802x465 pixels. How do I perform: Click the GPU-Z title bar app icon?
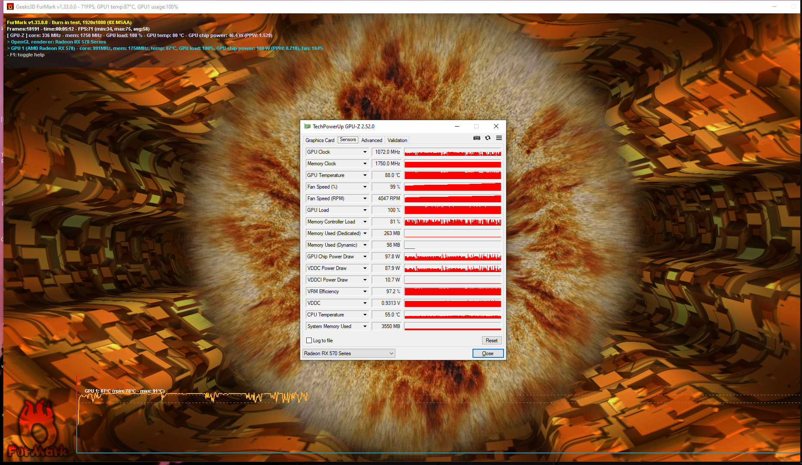coord(307,126)
